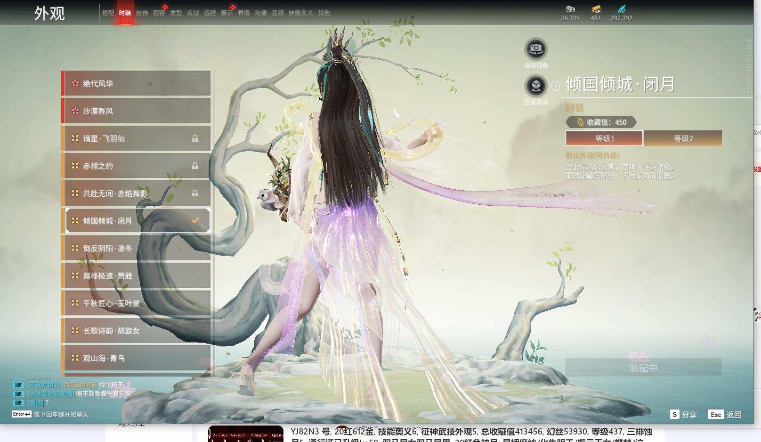Click the chat channel icon beside 找个搭子
This screenshot has width=761, height=442.
[18, 385]
